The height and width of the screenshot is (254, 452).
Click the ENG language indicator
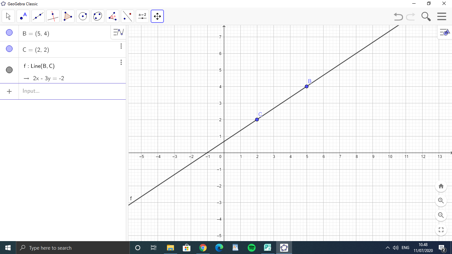[405, 248]
